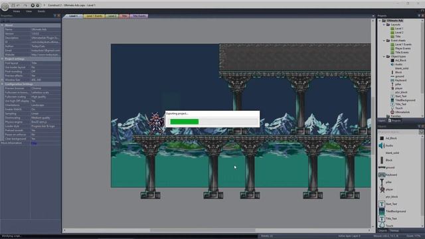Pin the Properties panel with pin icon
Viewport: 425px width, 239px height.
55,16
